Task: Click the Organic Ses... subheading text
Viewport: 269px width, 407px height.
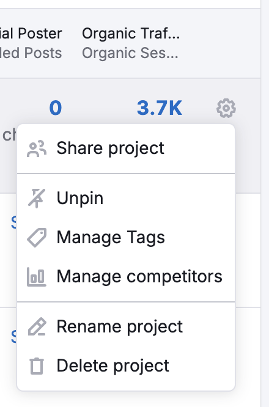Action: click(x=130, y=53)
